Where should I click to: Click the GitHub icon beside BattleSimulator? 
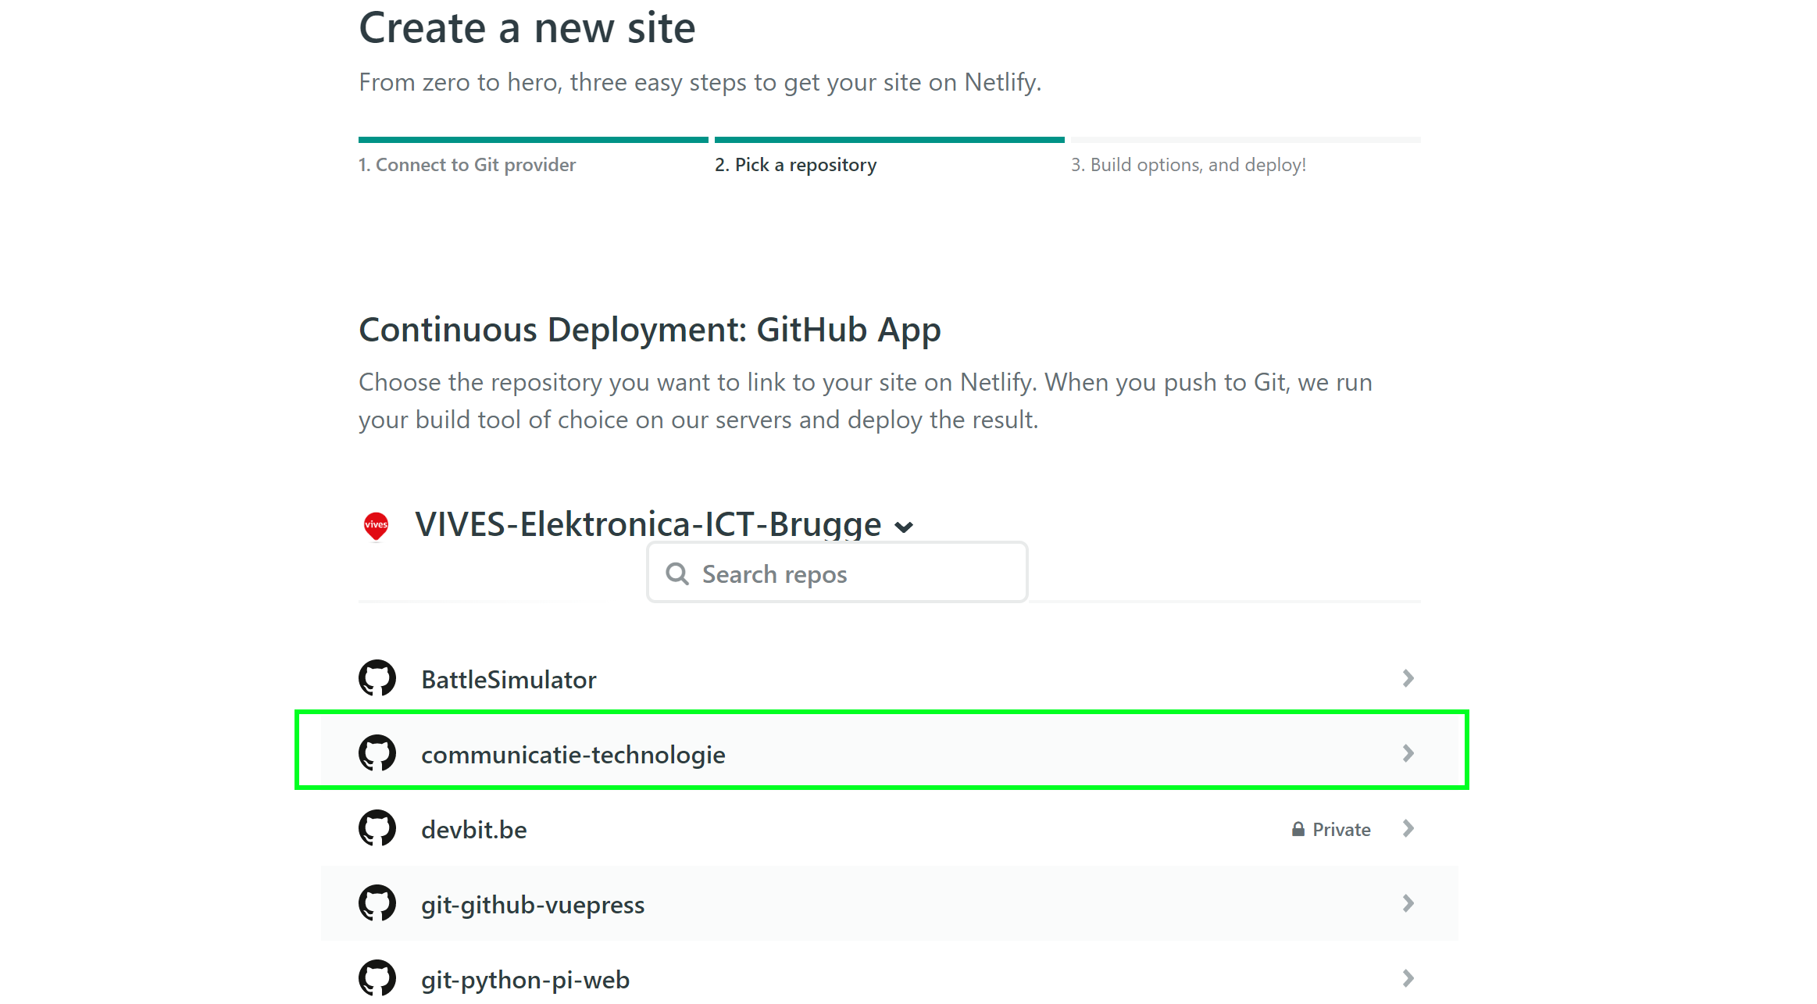click(x=377, y=678)
